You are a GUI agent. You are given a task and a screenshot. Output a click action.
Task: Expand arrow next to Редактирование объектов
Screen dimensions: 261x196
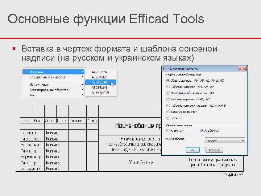(x=82, y=90)
